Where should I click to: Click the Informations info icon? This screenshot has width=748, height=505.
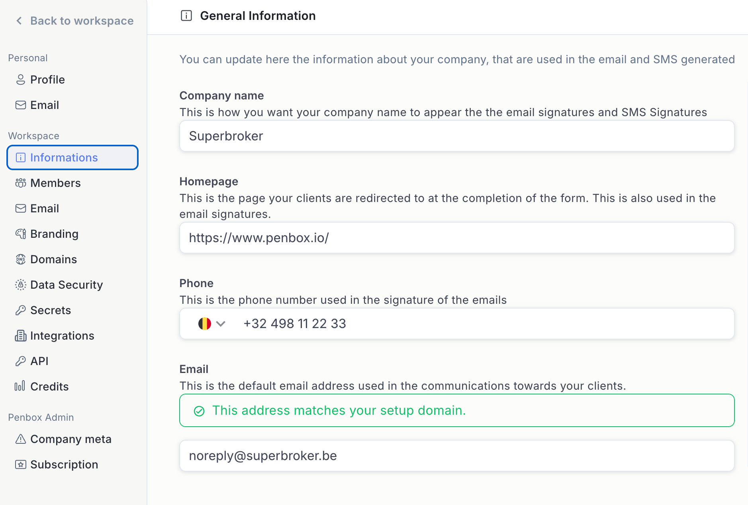(x=21, y=157)
